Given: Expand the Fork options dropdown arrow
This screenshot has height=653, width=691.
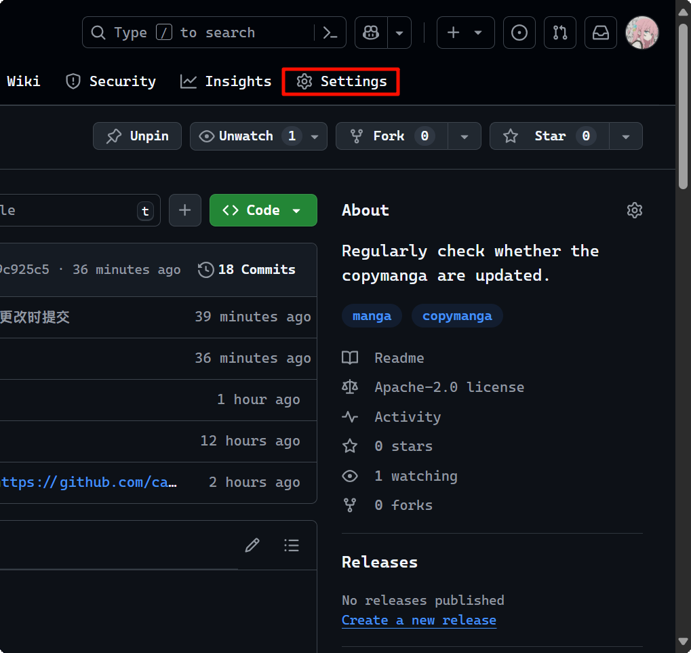Looking at the screenshot, I should [x=465, y=136].
